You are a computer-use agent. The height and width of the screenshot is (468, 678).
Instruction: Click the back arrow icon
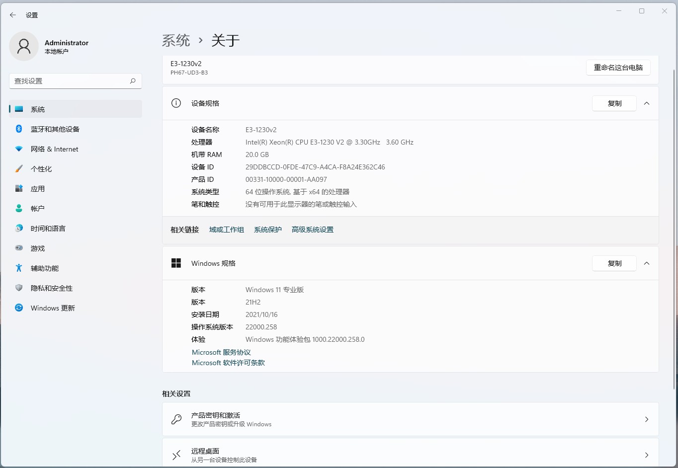(x=13, y=15)
